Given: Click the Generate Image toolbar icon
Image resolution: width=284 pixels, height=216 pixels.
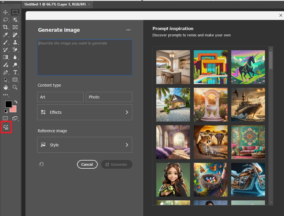Looking at the screenshot, I should click(x=6, y=127).
